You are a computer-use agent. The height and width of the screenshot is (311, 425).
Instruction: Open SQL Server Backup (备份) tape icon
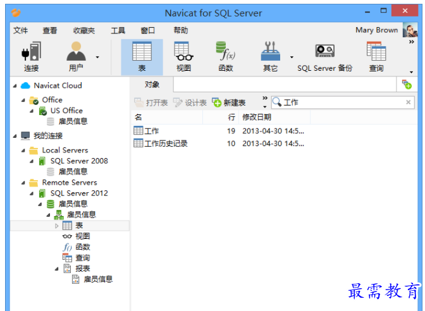click(324, 51)
